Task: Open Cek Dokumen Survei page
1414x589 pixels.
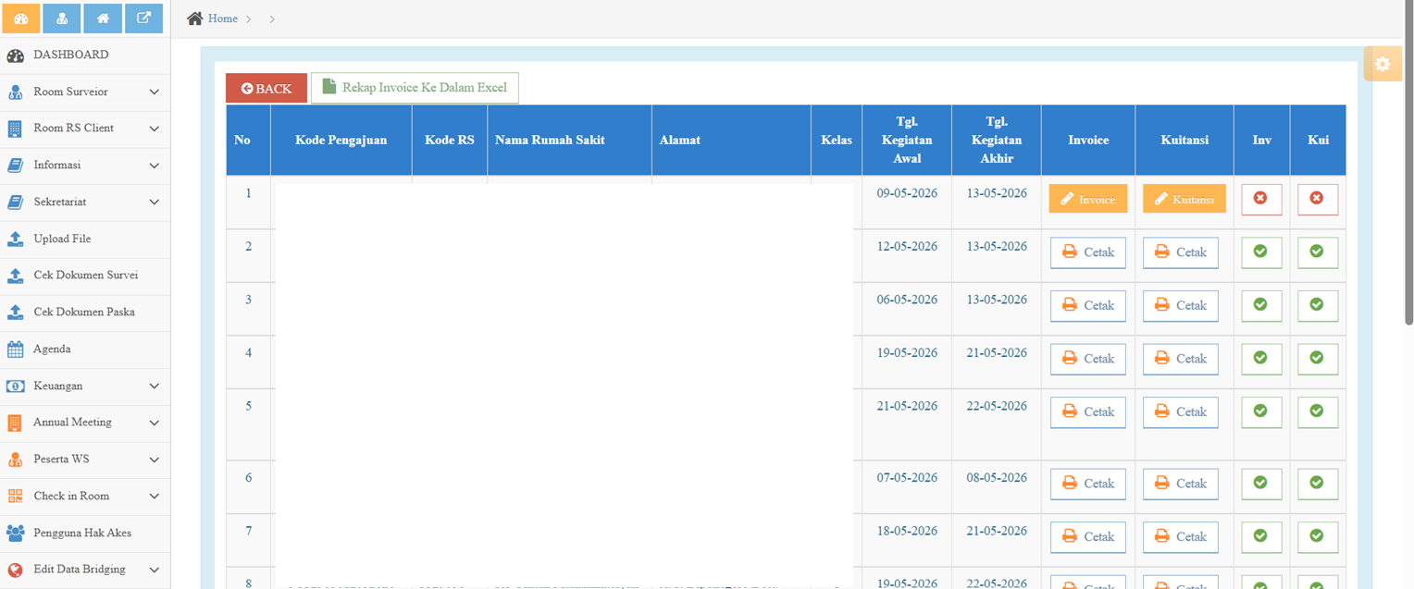Action: click(85, 276)
